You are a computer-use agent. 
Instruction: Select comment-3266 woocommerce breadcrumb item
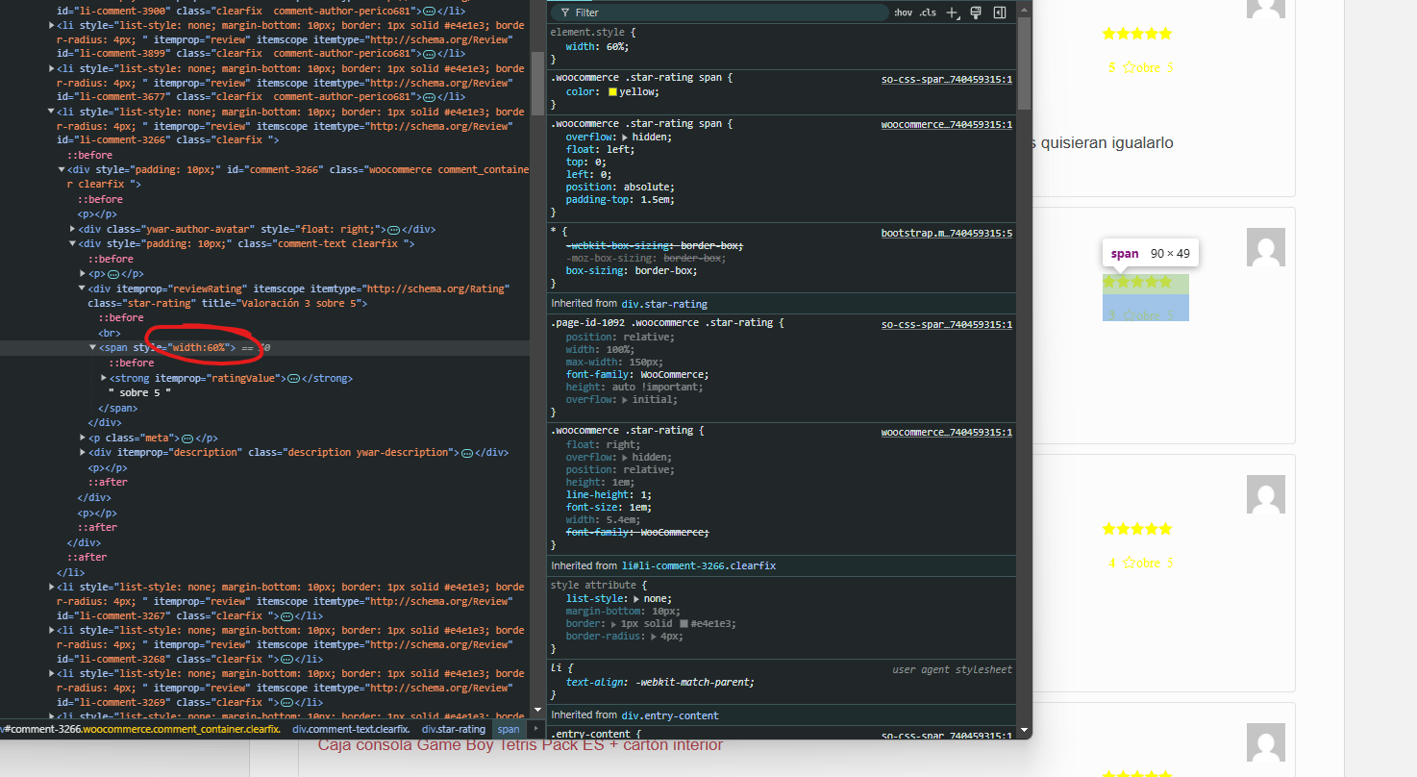click(141, 729)
